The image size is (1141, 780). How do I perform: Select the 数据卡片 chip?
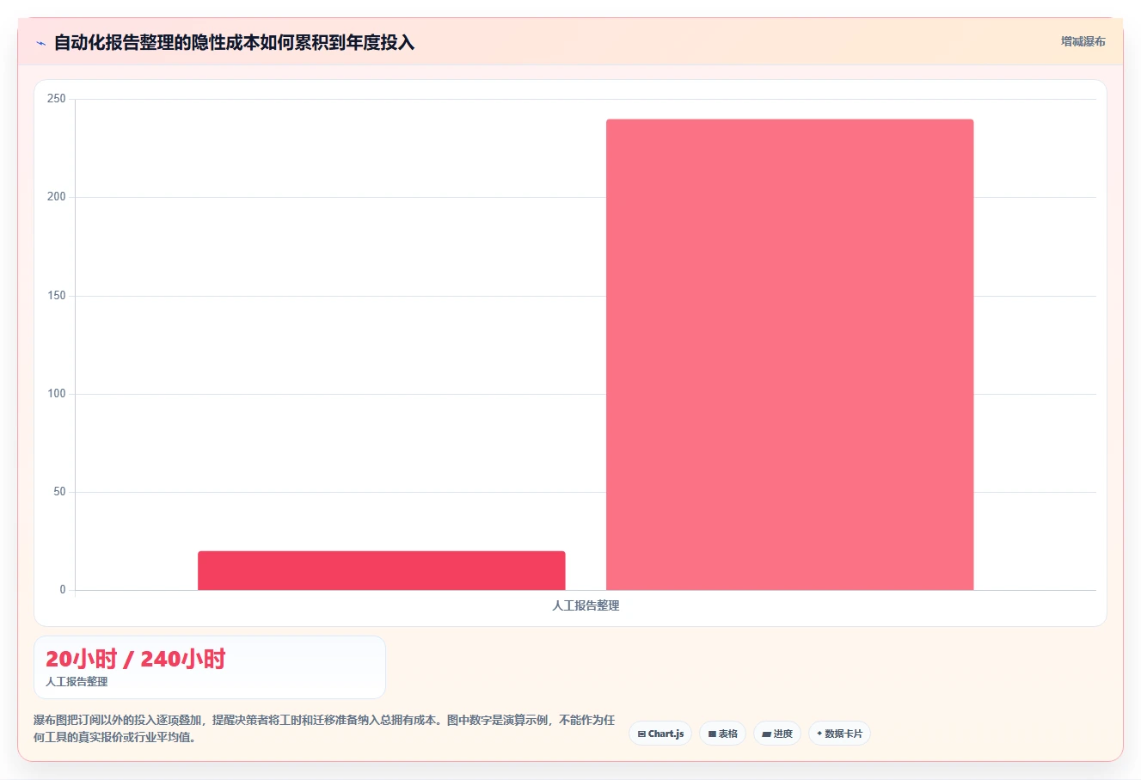click(839, 734)
